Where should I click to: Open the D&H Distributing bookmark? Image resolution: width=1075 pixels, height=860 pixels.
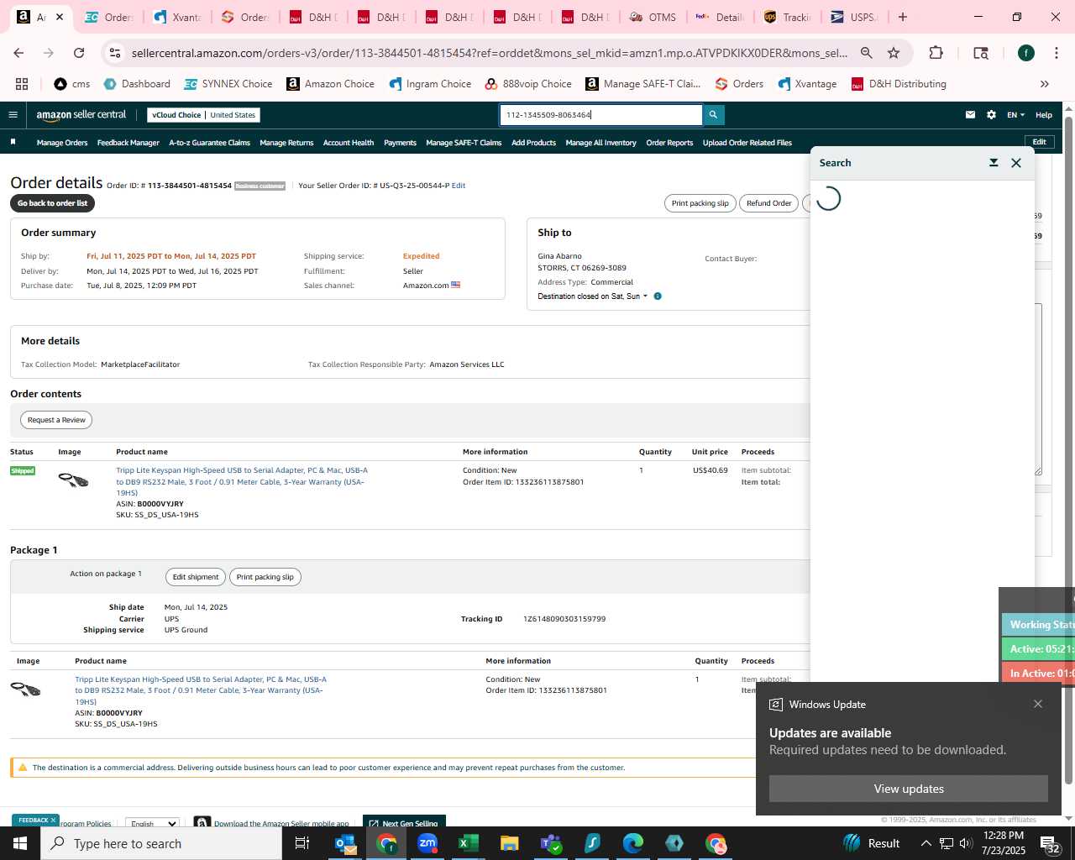(x=899, y=84)
